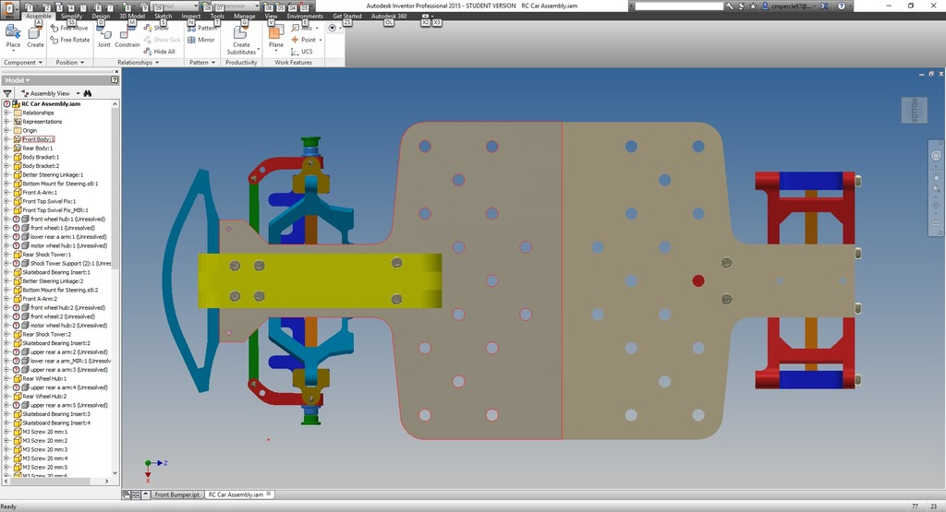Image resolution: width=946 pixels, height=512 pixels.
Task: Expand the Representations node
Action: click(6, 122)
